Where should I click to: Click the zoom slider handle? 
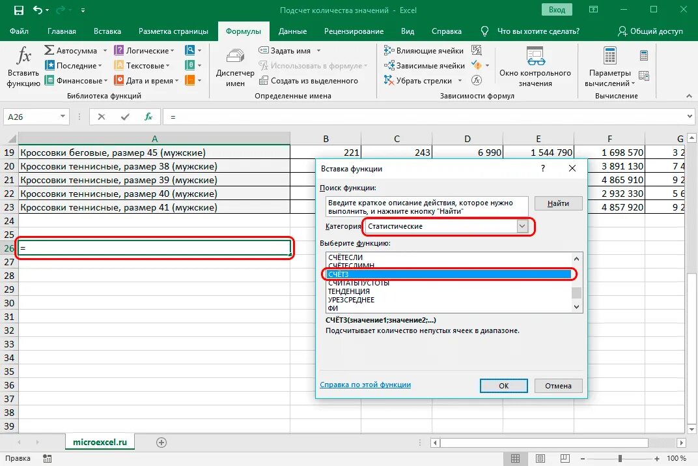click(620, 458)
